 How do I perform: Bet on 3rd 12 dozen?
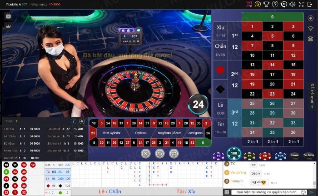coord(235,118)
